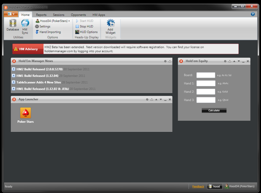Open Hood34 (PokerStars) player dropdown
Screen dimensions: 261x193
(x=53, y=21)
